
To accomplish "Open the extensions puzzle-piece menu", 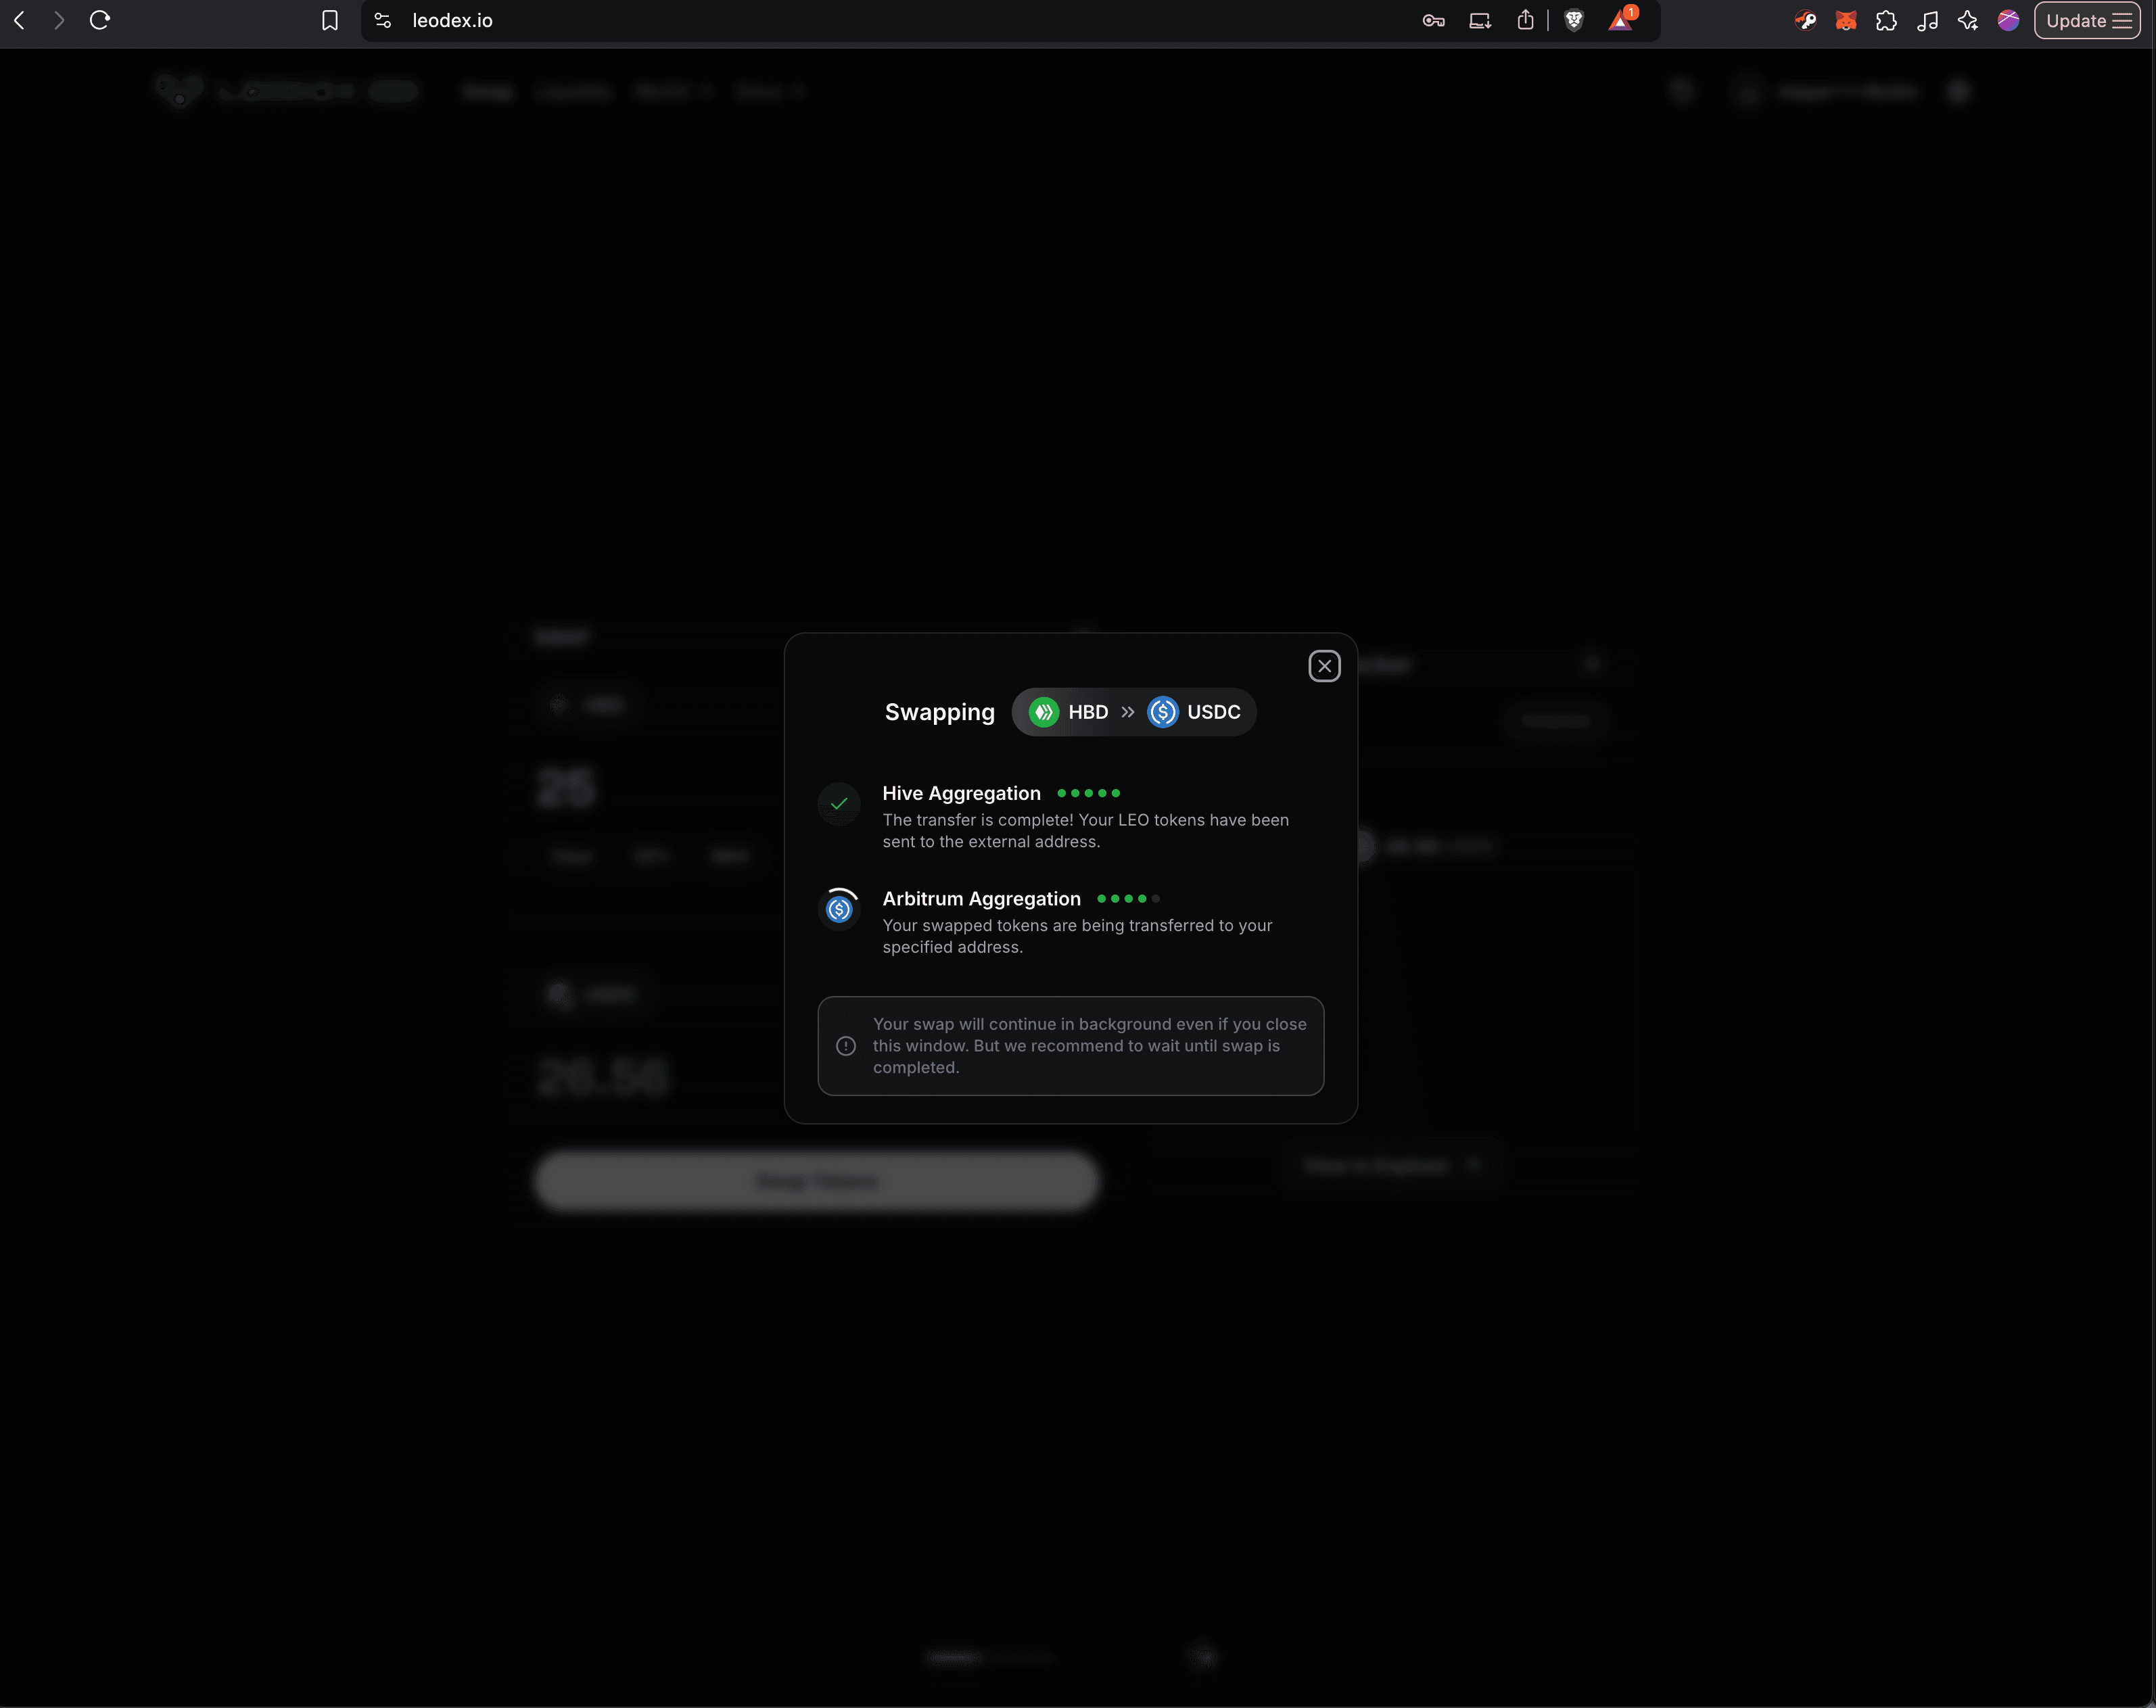I will point(1886,20).
